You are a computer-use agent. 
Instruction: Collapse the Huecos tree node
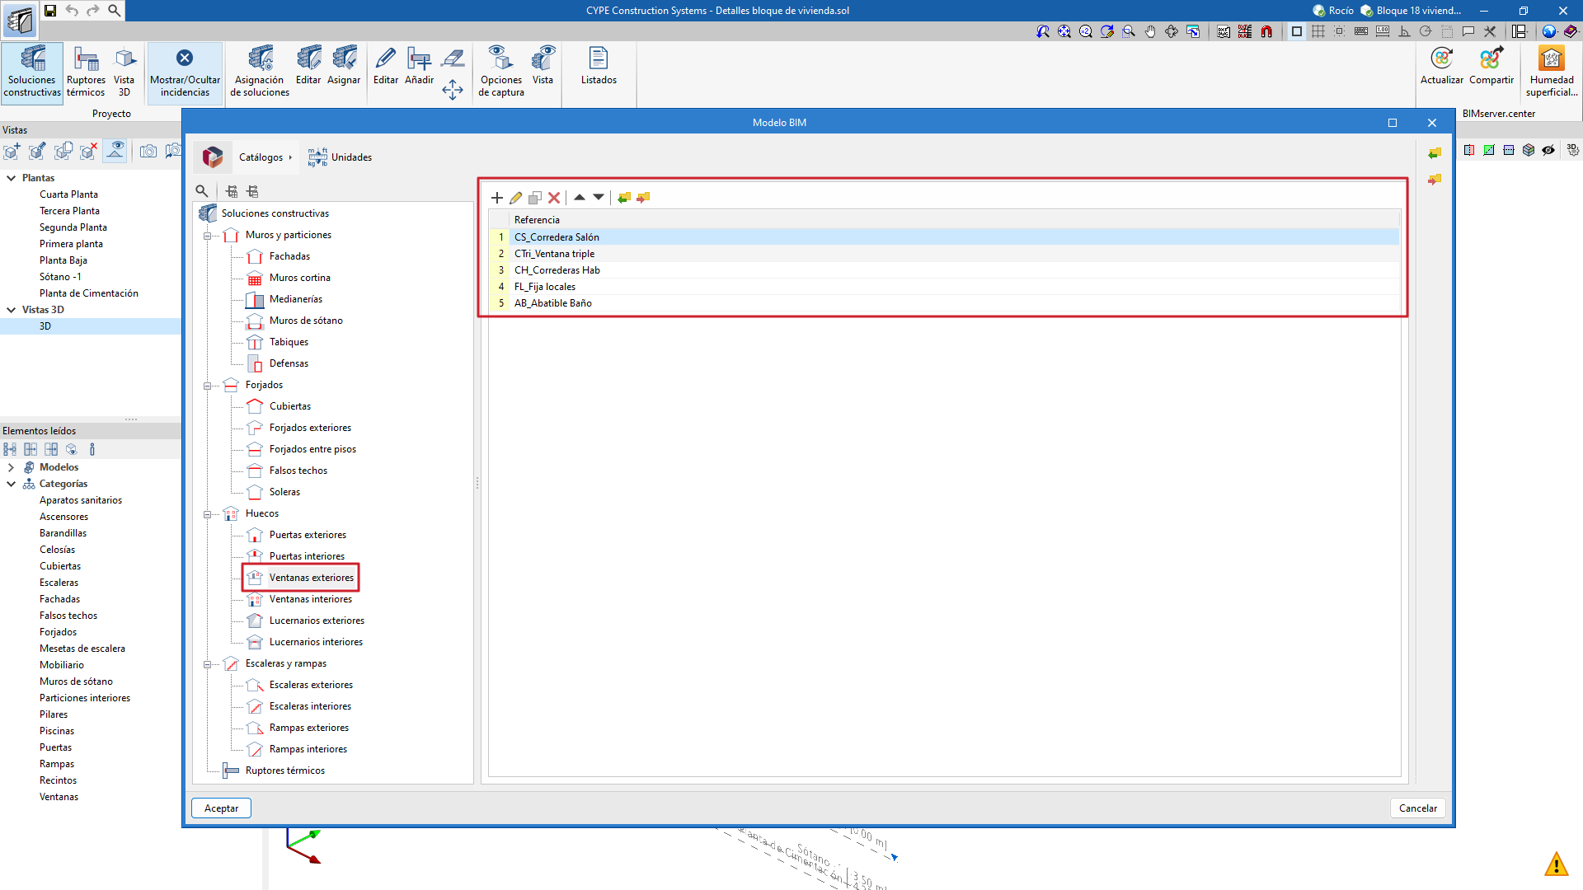click(208, 514)
